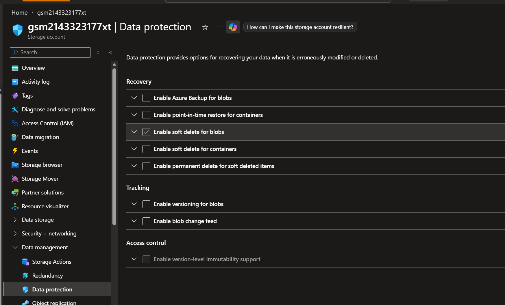Click the gsm2143323177xt breadcrumb link
Screen dimensions: 505x305
click(62, 13)
